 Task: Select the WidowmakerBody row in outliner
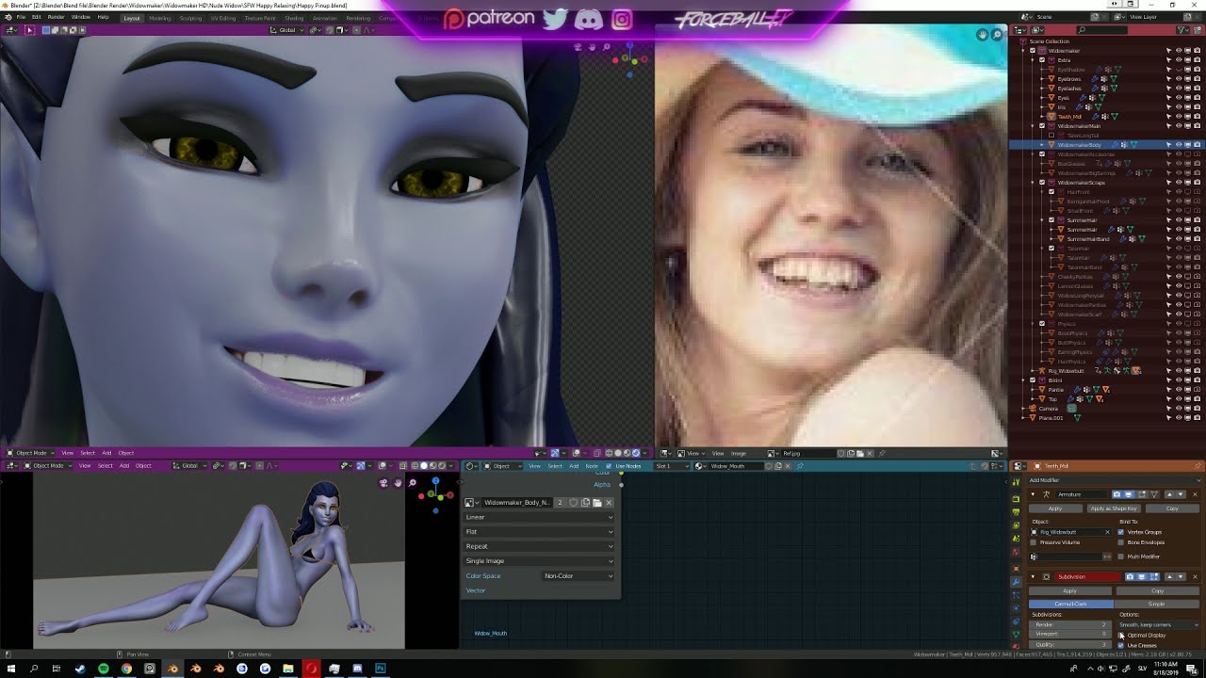(1107, 145)
